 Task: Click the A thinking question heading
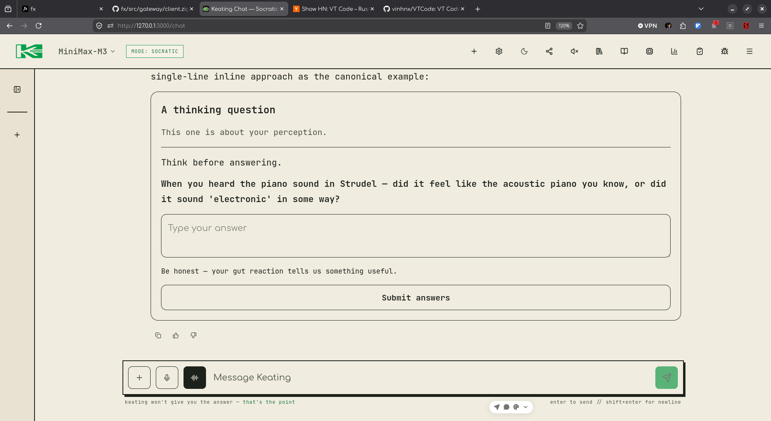pyautogui.click(x=218, y=110)
